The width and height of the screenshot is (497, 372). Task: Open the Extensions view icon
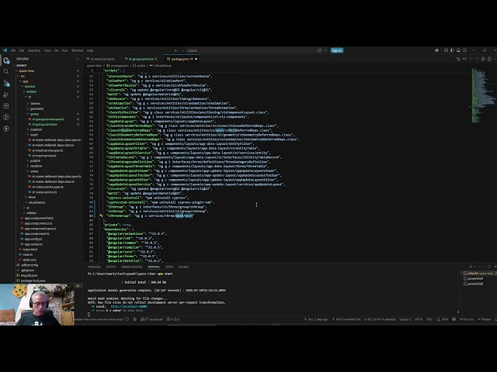[x=6, y=106]
